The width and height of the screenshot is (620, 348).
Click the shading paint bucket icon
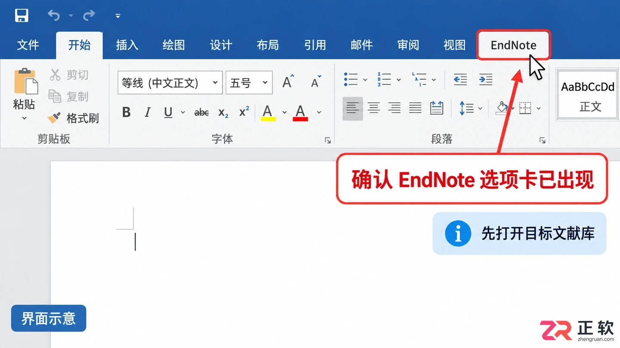click(502, 108)
